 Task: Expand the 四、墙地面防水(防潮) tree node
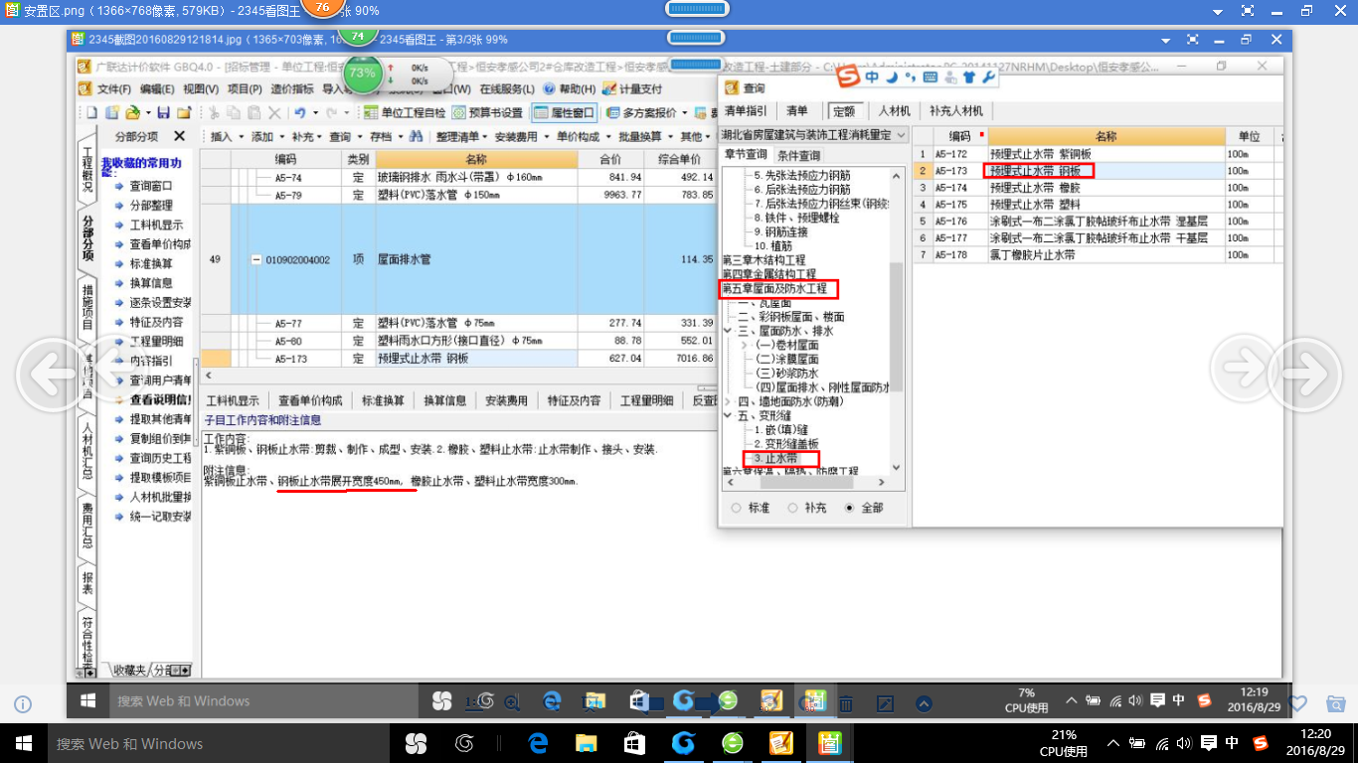tap(729, 401)
